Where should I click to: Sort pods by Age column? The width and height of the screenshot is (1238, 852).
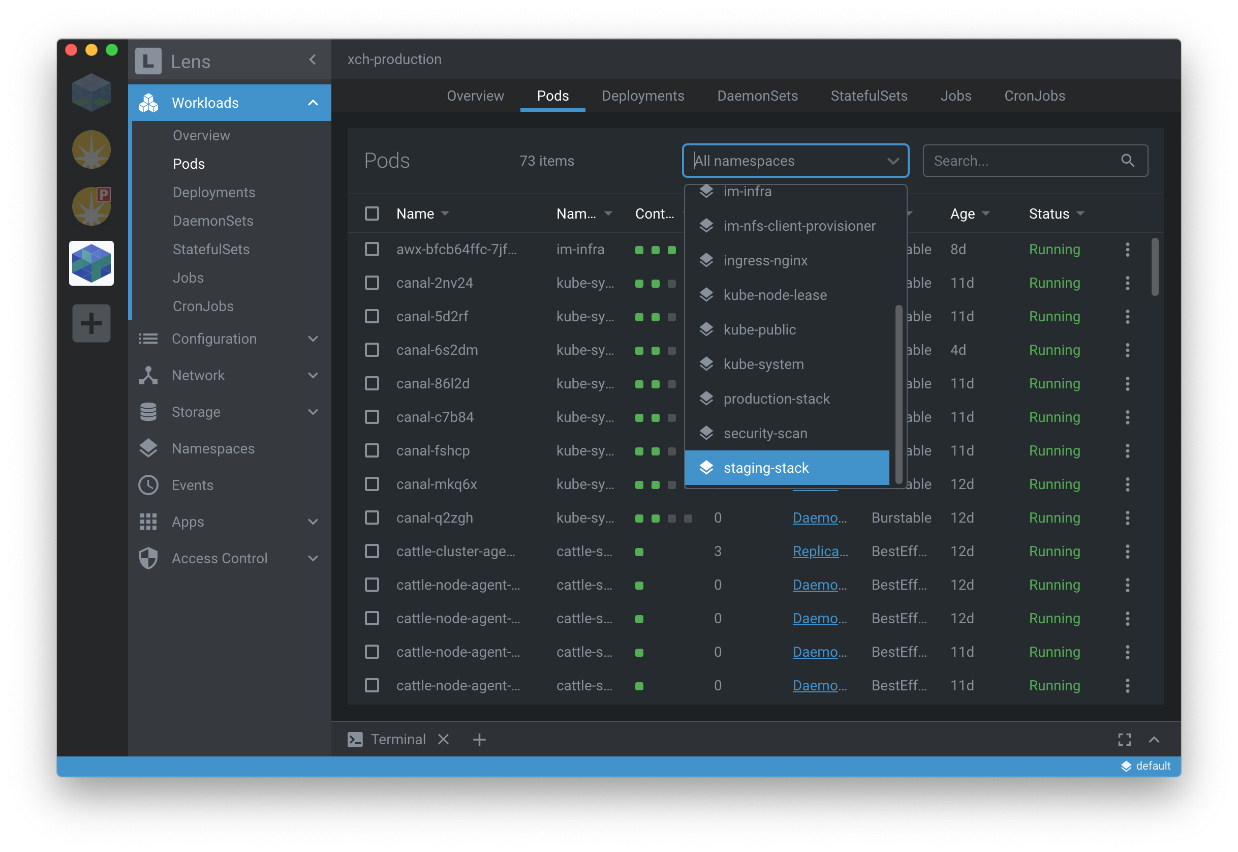pos(969,214)
